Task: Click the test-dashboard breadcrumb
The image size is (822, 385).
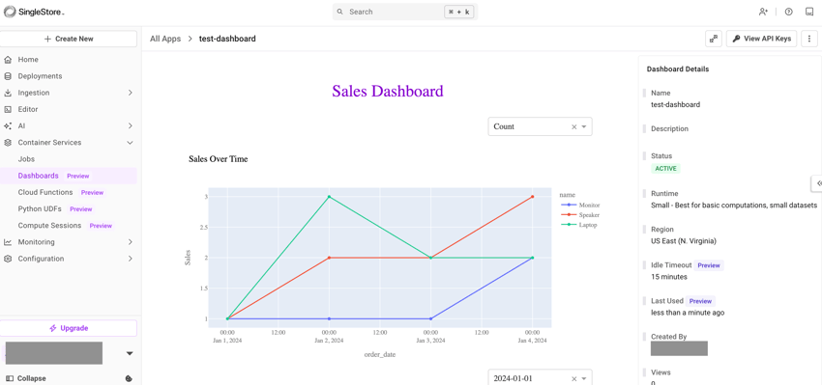Action: (x=227, y=39)
